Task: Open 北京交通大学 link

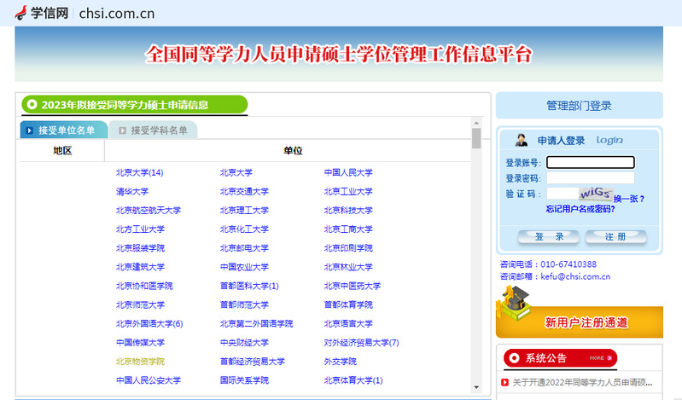Action: 244,191
